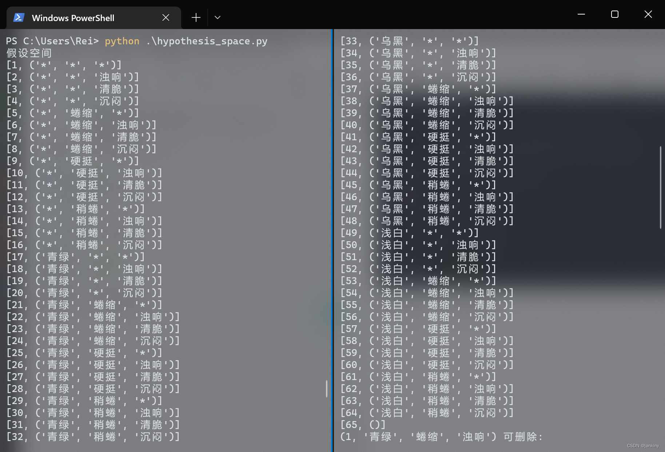Screen dimensions: 665x452
Task: Click output line numbered 49
Action: (410, 233)
